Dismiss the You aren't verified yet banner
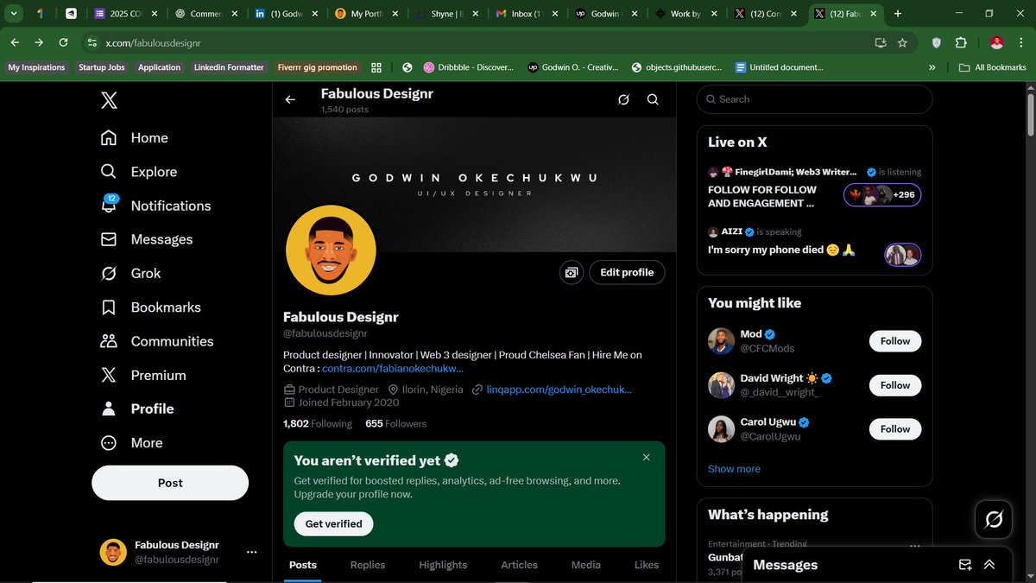Viewport: 1036px width, 583px height. click(647, 457)
